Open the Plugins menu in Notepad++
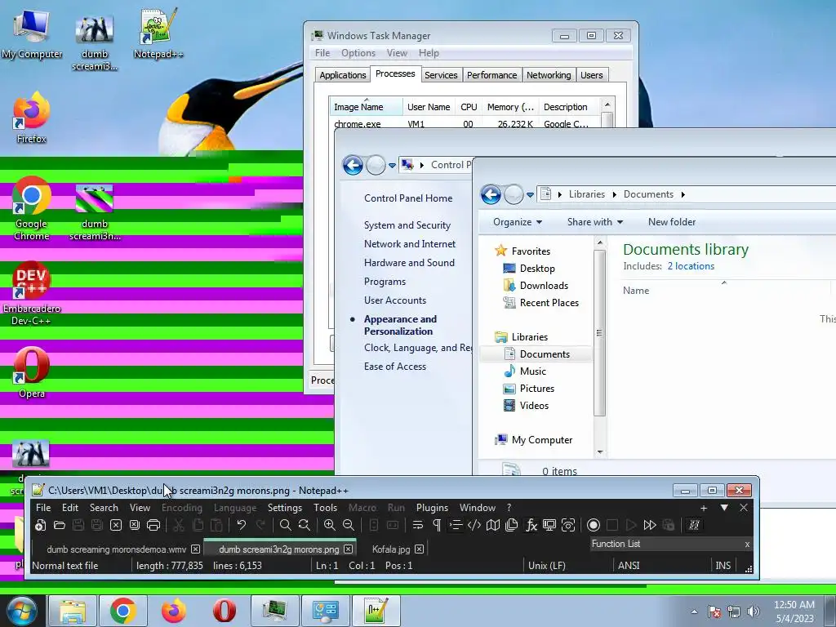This screenshot has width=836, height=627. pyautogui.click(x=432, y=508)
